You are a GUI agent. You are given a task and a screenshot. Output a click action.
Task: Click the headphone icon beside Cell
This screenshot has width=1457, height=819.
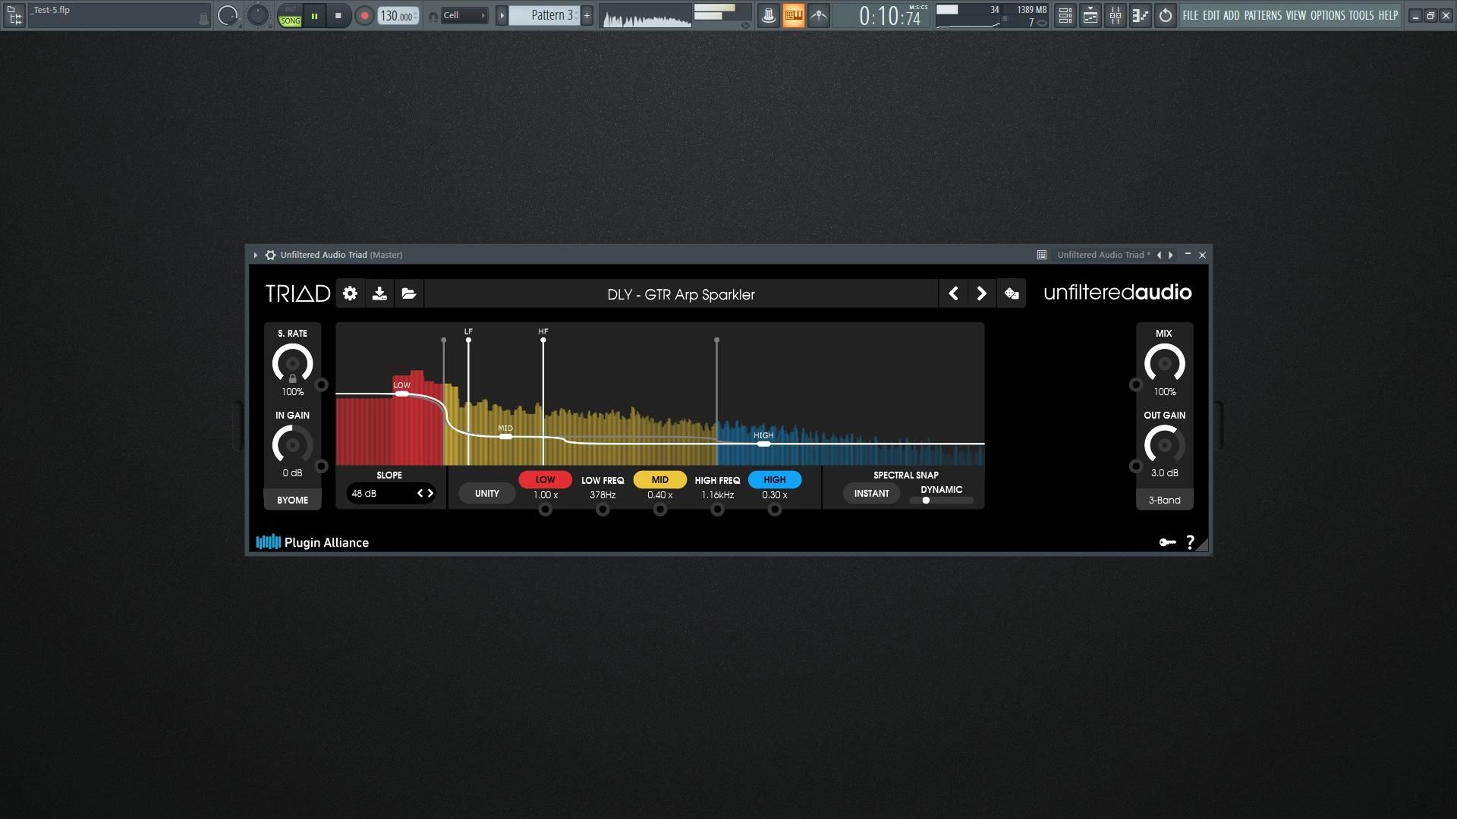point(433,16)
